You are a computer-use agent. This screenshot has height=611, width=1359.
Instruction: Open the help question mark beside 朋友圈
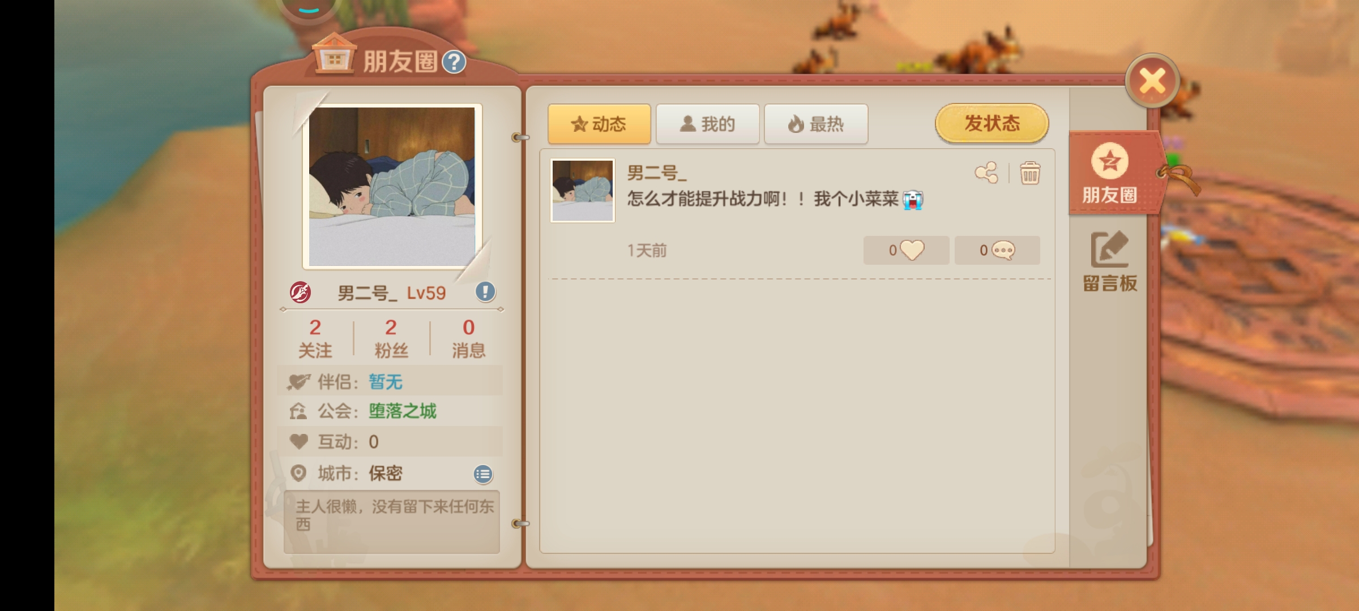click(x=454, y=62)
